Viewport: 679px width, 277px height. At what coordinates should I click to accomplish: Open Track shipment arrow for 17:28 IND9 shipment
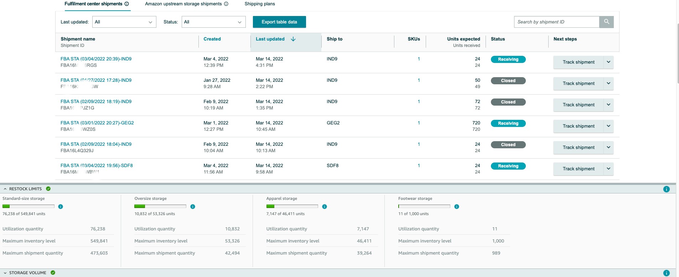(x=608, y=84)
